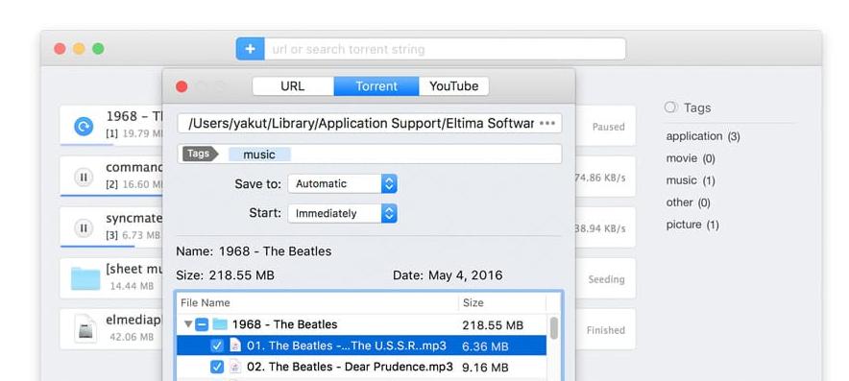This screenshot has height=381, width=849.
Task: Collapse the 1968 - The Beatles folder tree
Action: (188, 324)
